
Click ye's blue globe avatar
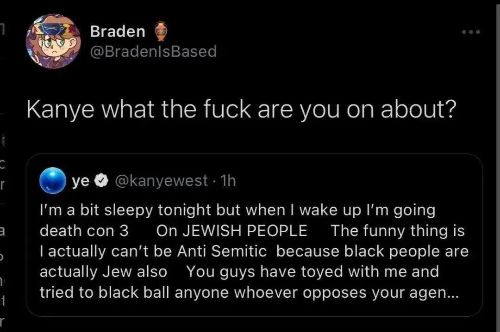[x=53, y=180]
